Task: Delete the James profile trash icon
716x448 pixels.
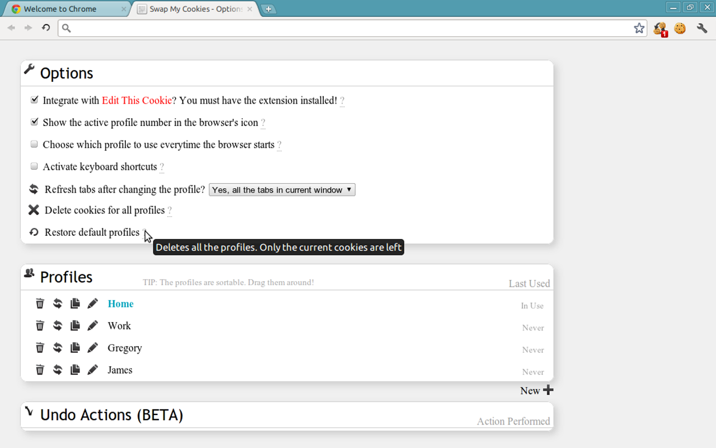Action: pyautogui.click(x=40, y=370)
